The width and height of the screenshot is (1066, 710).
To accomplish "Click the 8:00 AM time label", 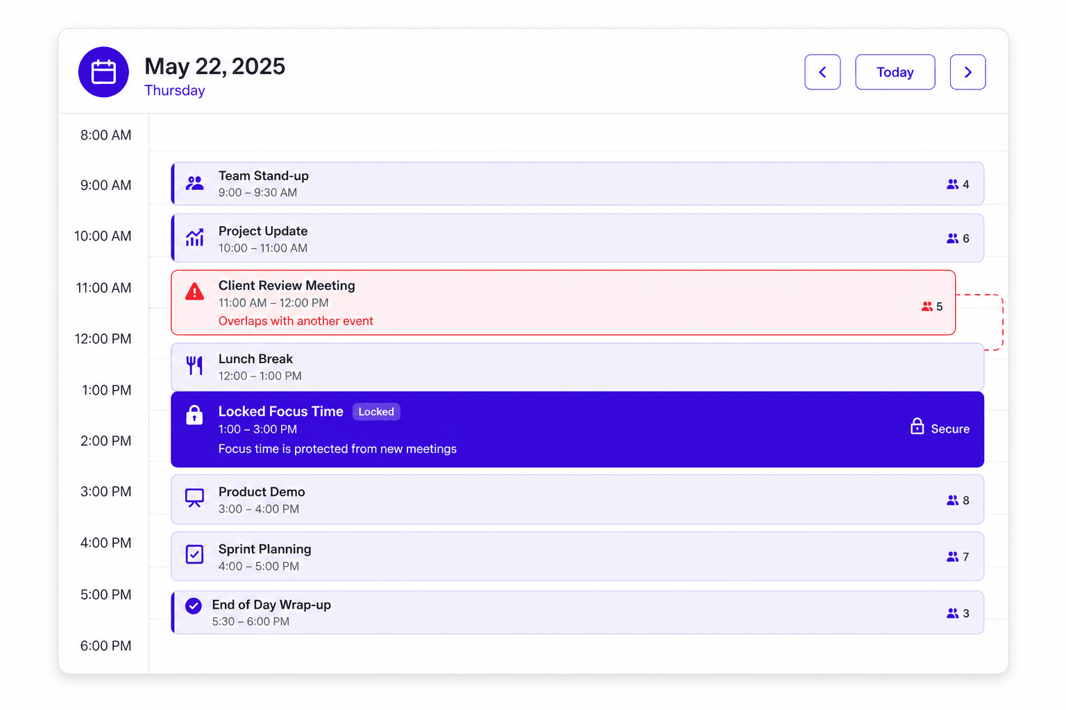I will (105, 135).
